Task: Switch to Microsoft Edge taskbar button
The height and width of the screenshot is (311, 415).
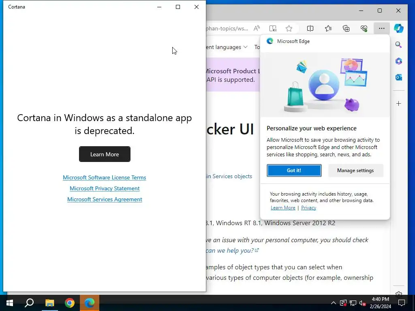Action: pos(90,303)
